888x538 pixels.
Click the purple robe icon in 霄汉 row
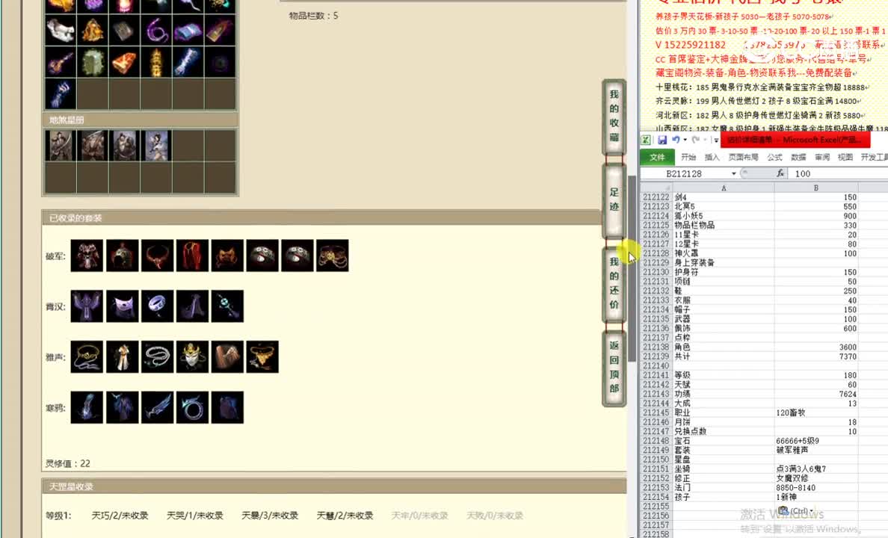click(x=87, y=306)
